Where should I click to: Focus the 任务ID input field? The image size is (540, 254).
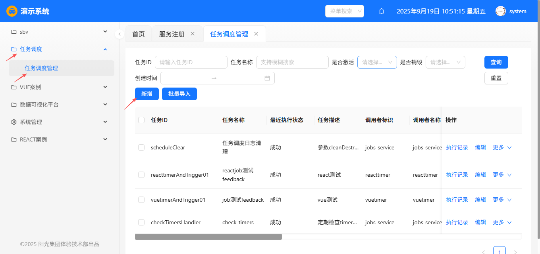pos(191,62)
